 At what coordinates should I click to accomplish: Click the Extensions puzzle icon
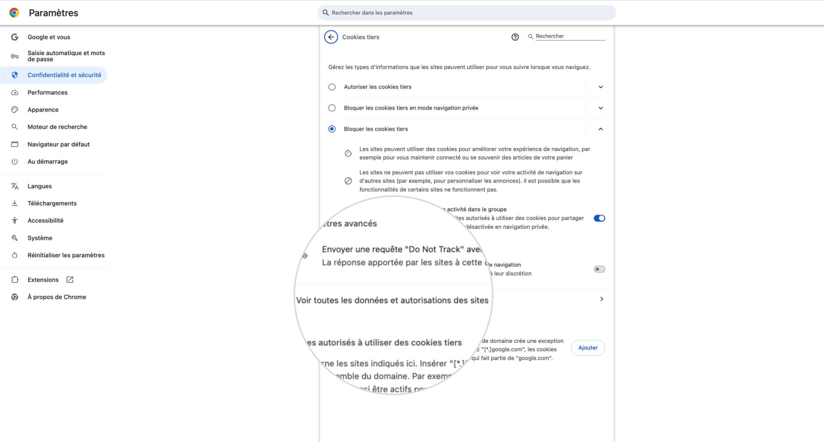click(x=15, y=280)
